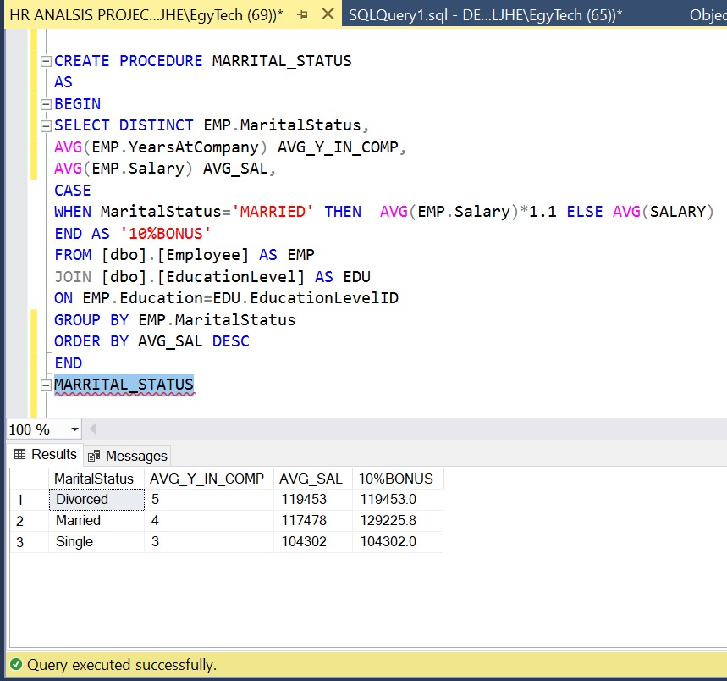Open the Results tab
Viewport: 727px width, 681px height.
coord(46,454)
